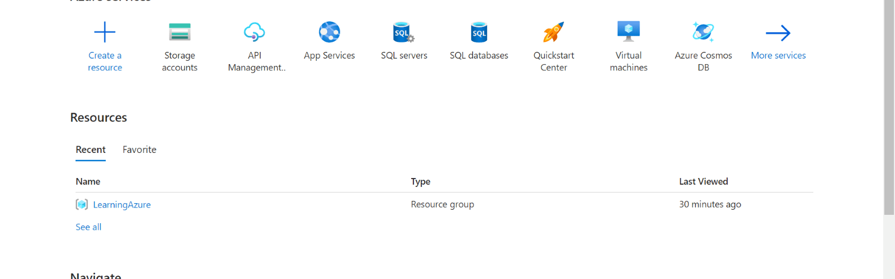Select the Recent tab
The height and width of the screenshot is (279, 895).
click(91, 150)
